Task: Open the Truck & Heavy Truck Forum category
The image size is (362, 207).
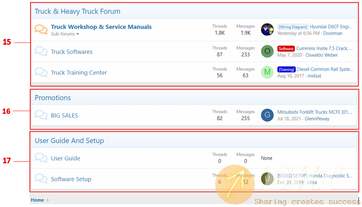Action: click(x=78, y=11)
